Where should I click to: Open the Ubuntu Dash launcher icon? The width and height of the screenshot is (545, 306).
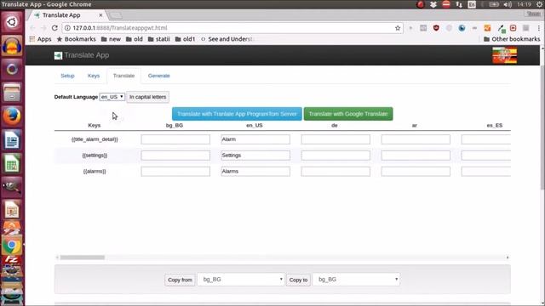click(x=12, y=22)
